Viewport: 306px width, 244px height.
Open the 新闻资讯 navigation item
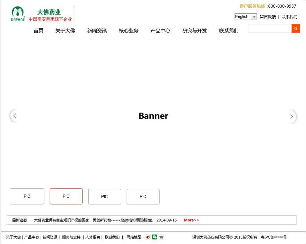[x=96, y=31]
